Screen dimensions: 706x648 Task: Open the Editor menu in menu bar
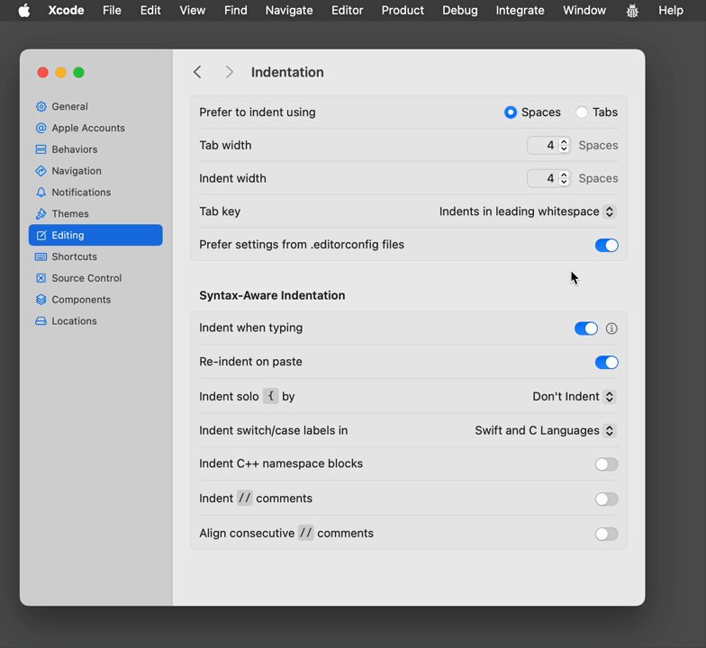(348, 10)
